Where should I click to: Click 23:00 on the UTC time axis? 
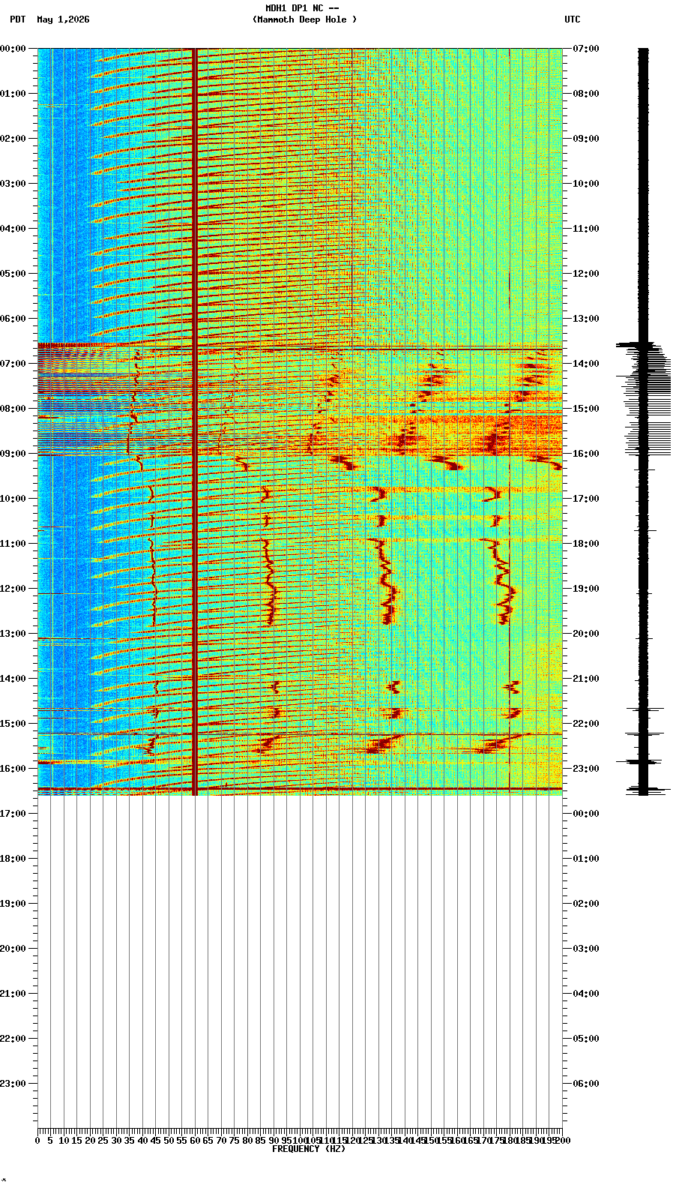tap(586, 769)
